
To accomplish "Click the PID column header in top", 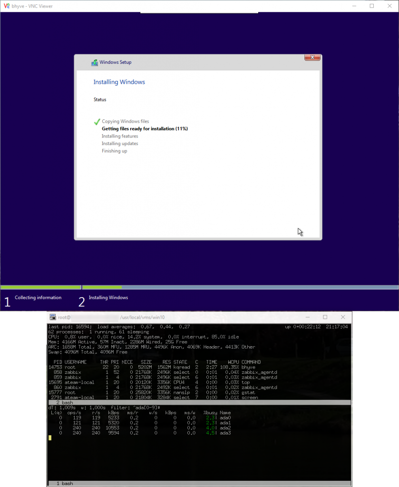I will [x=58, y=362].
